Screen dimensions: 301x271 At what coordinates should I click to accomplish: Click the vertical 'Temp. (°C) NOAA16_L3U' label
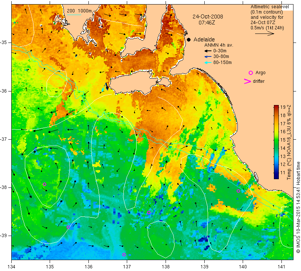(x=289, y=142)
